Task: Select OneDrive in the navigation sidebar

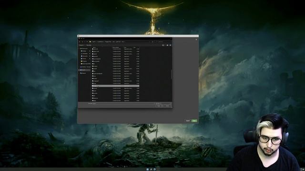Action: click(86, 67)
